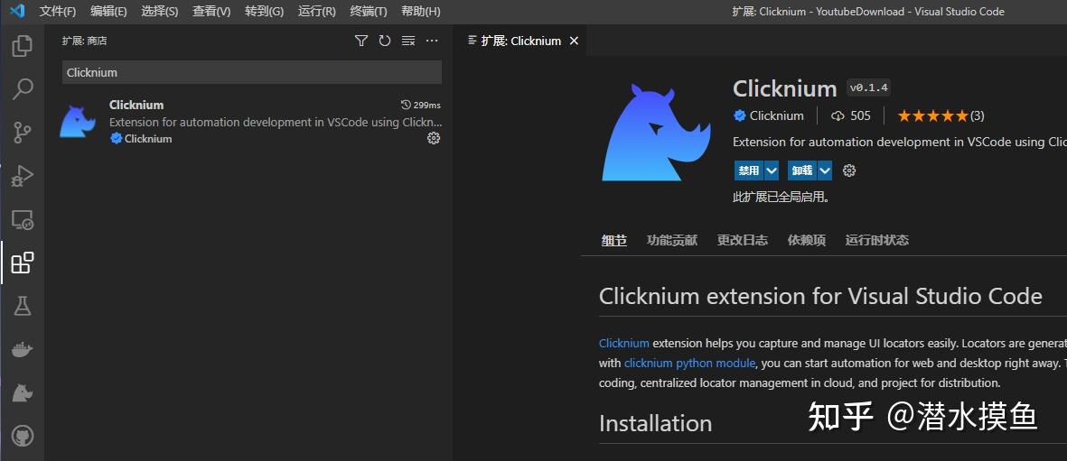The image size is (1067, 461).
Task: Open manage gear on extension details page
Action: click(x=848, y=171)
